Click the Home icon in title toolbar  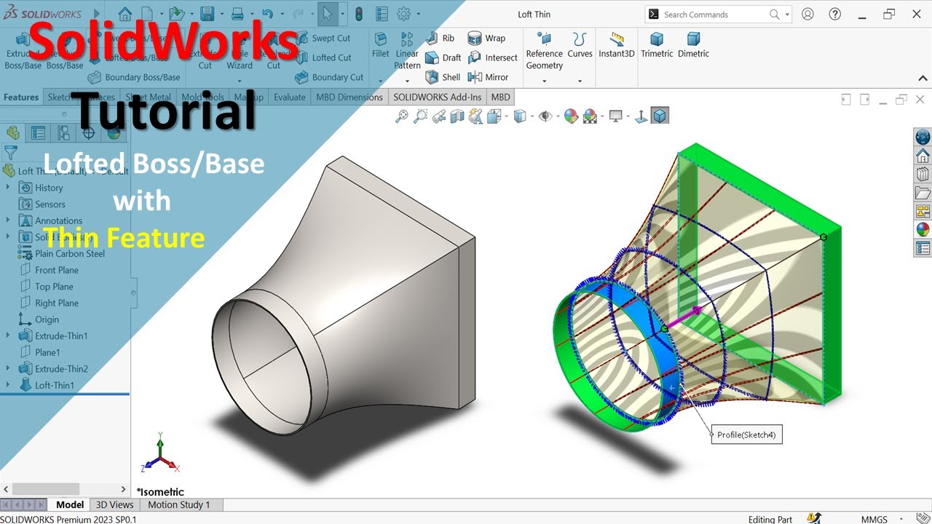click(125, 14)
